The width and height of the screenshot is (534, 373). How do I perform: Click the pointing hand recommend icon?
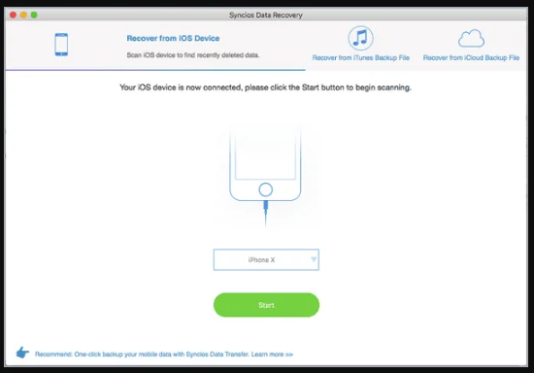point(22,353)
